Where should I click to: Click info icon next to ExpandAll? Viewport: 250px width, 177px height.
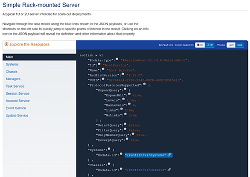click(129, 94)
